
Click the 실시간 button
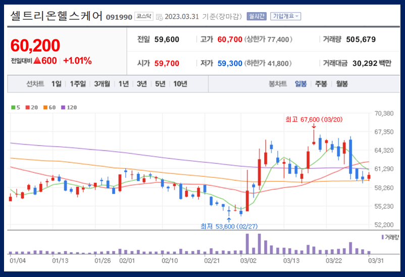point(256,16)
